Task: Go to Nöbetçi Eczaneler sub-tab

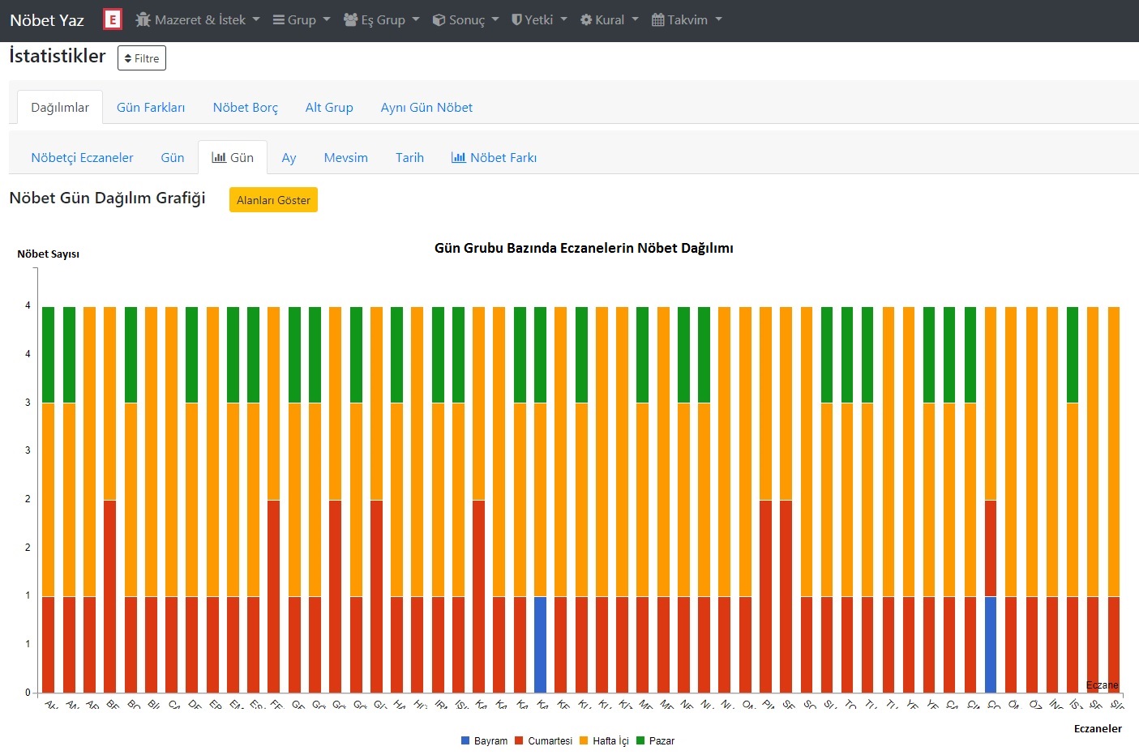Action: point(82,157)
